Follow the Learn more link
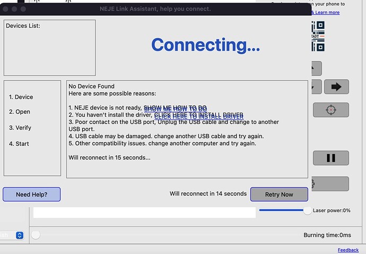This screenshot has width=366, height=254. point(327,12)
